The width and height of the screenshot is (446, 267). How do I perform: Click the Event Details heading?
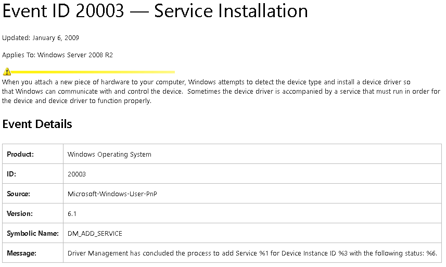(x=37, y=124)
